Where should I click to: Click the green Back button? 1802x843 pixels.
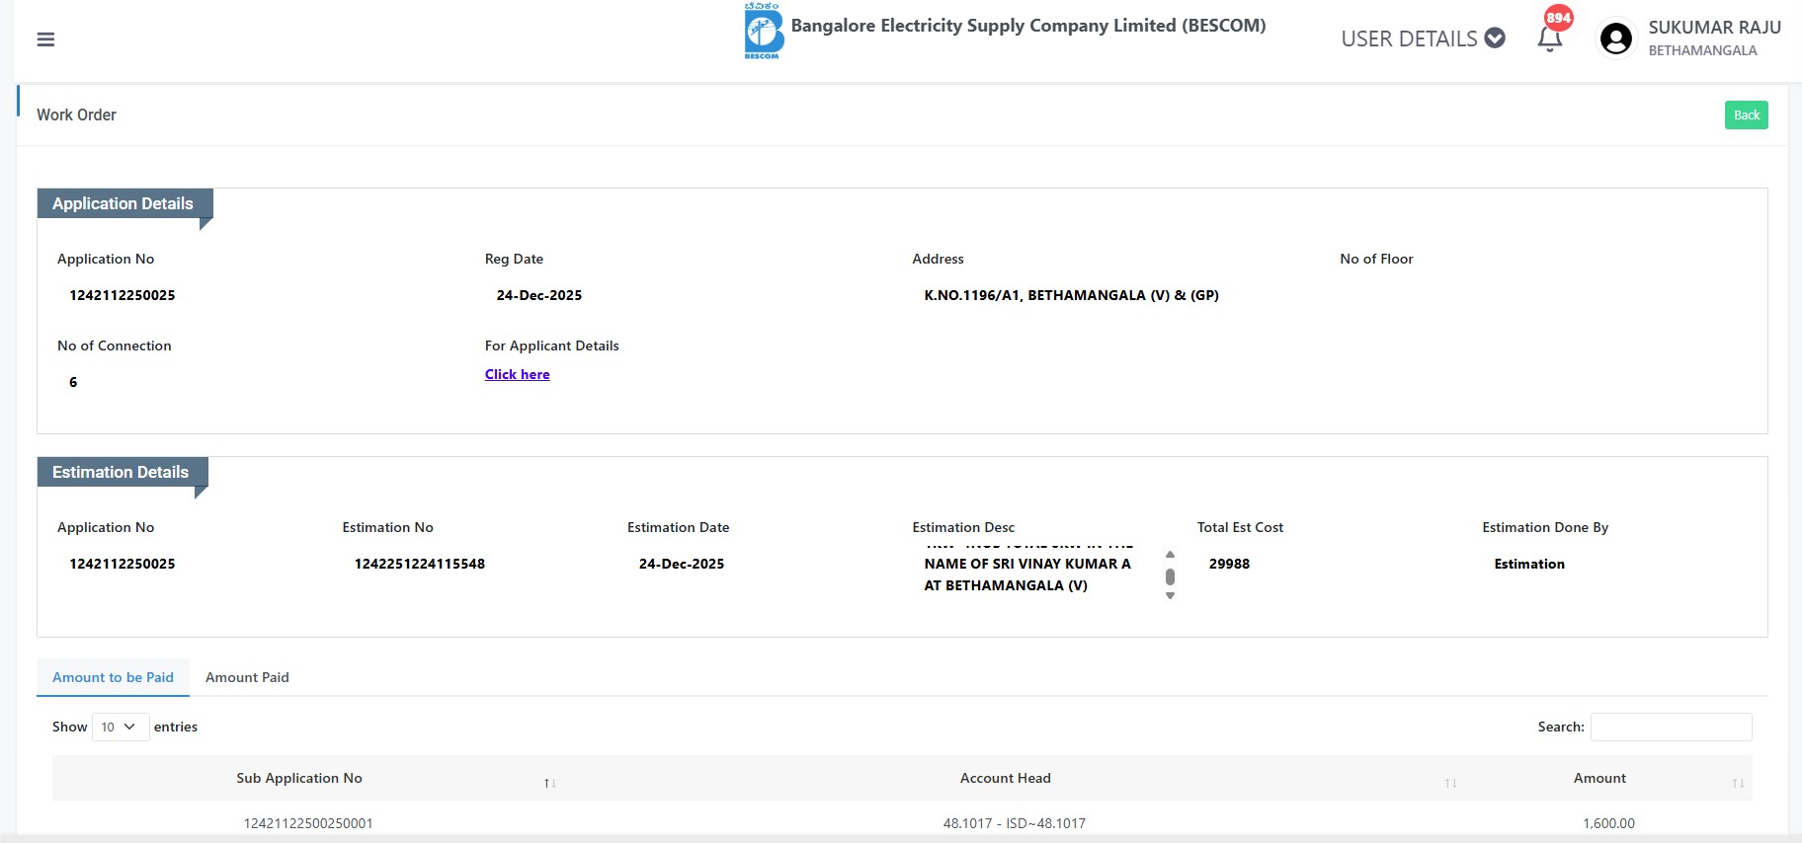pyautogui.click(x=1746, y=115)
